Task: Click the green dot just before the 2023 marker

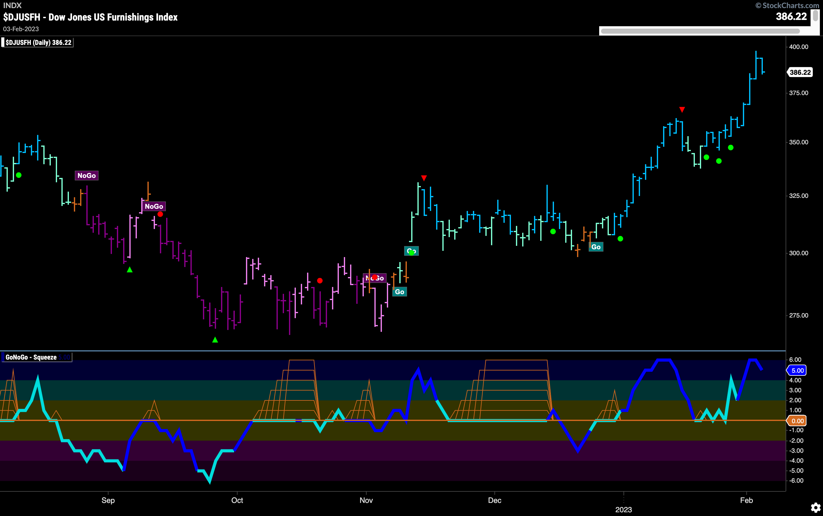Action: pos(620,239)
